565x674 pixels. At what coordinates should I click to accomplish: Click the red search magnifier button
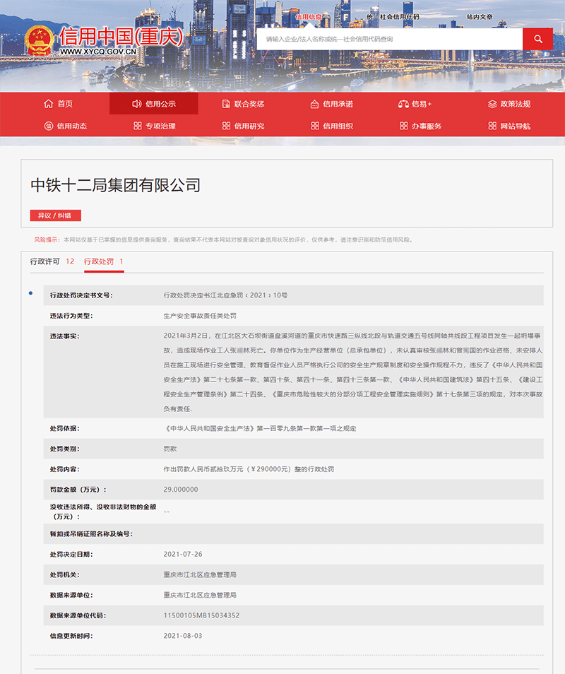(x=537, y=39)
